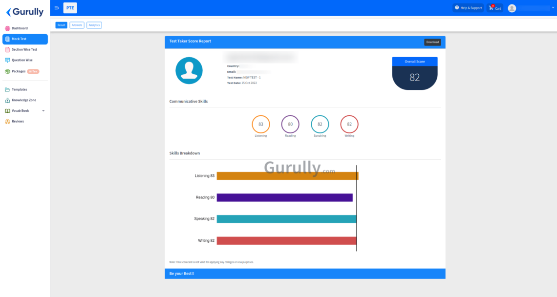Screen dimensions: 557x297
Task: Click the Download button on score report
Action: [432, 42]
